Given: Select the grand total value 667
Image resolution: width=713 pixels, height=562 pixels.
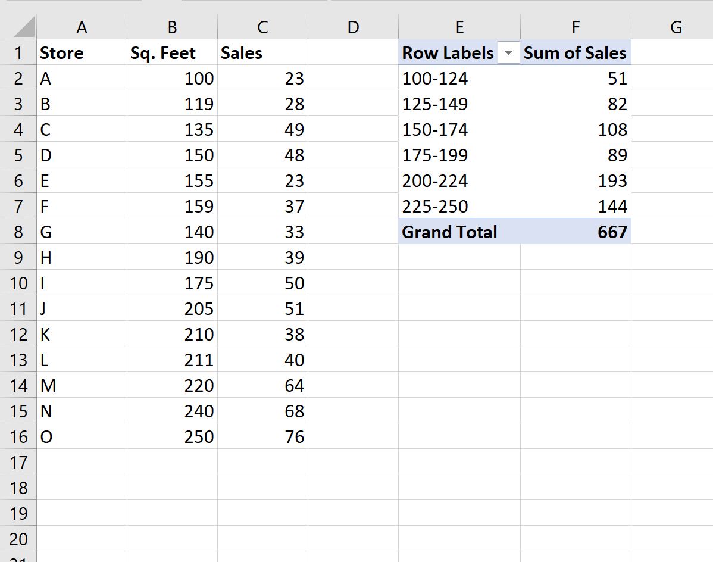Looking at the screenshot, I should pyautogui.click(x=575, y=232).
